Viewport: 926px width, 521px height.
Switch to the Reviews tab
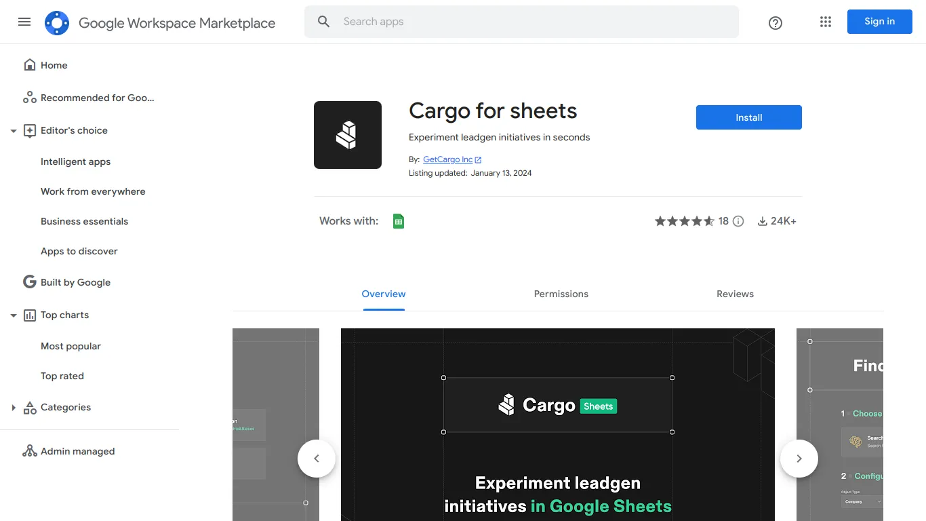click(735, 294)
